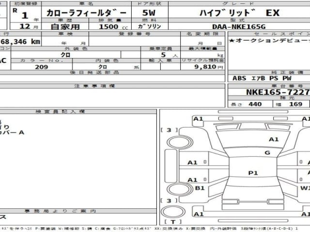Click the 純正装備 header
This screenshot has width=310, height=232.
click(x=287, y=72)
